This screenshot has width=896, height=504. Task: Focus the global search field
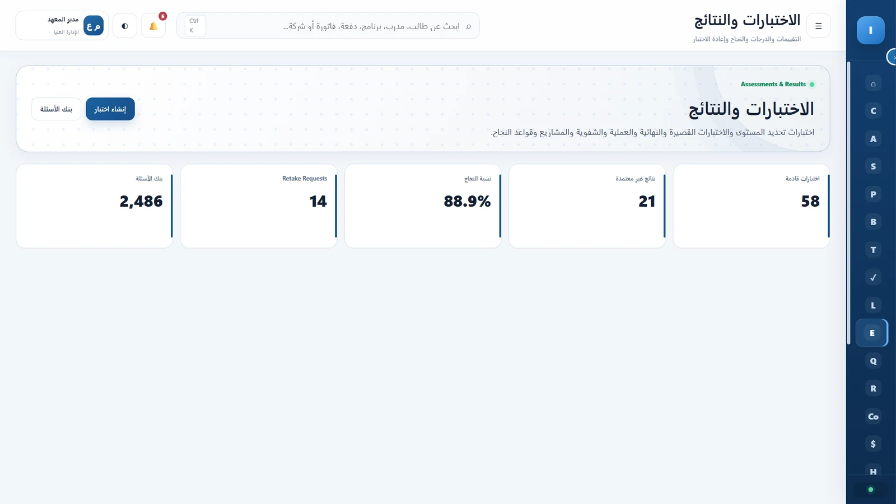(328, 26)
